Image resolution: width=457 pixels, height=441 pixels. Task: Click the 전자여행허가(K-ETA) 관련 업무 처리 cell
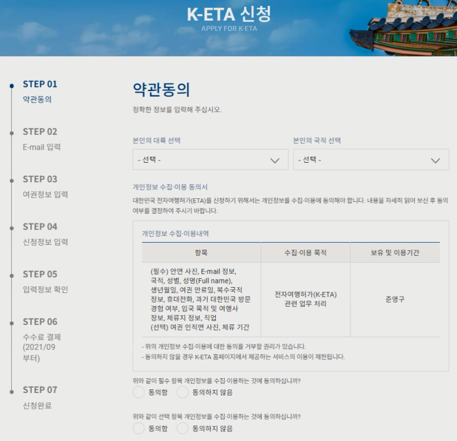pyautogui.click(x=306, y=299)
